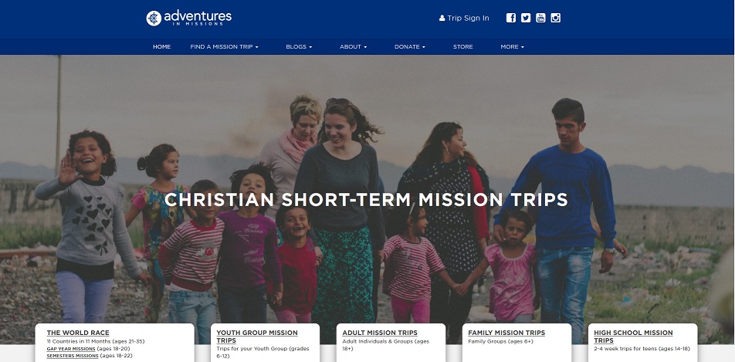Follow the Semesters Missions link
This screenshot has height=362, width=735.
[73, 356]
